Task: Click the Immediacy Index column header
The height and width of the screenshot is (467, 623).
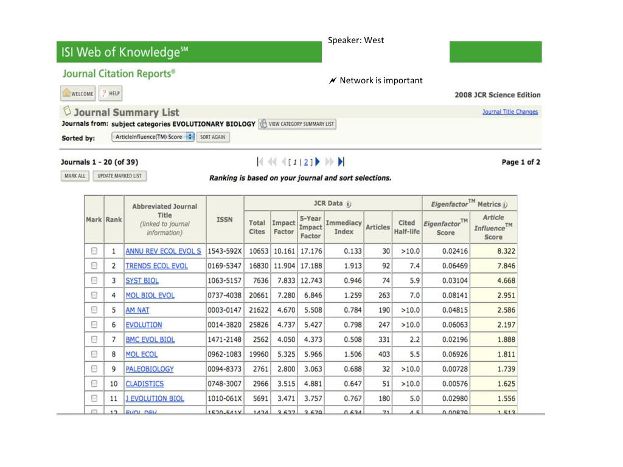Action: (344, 227)
